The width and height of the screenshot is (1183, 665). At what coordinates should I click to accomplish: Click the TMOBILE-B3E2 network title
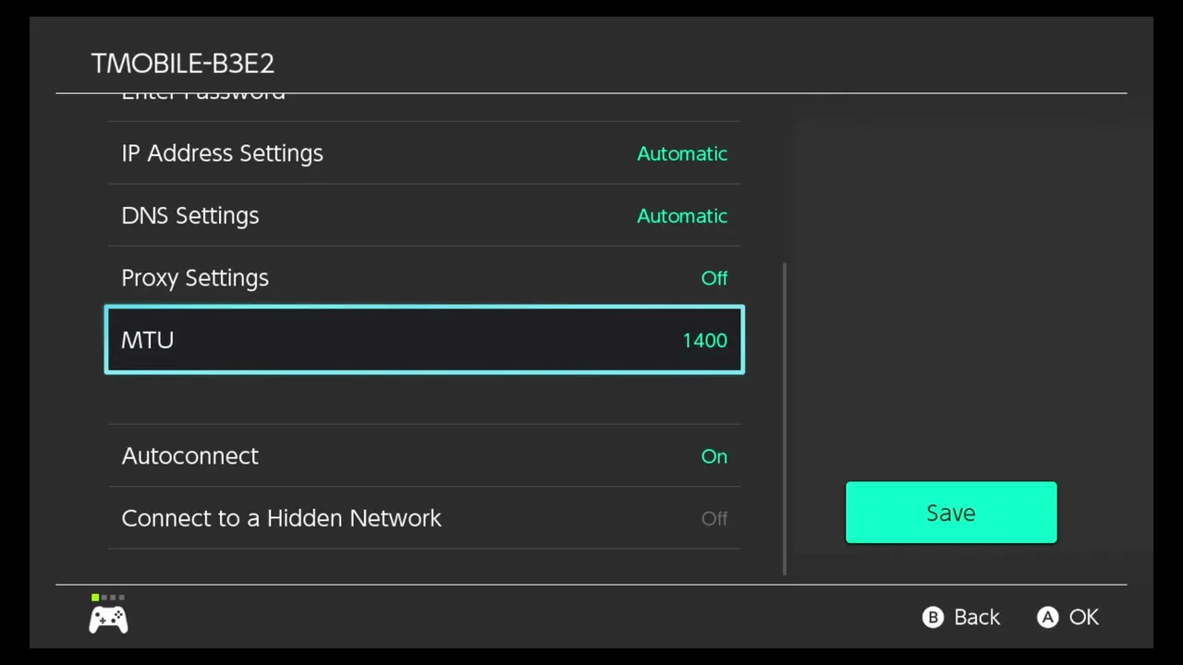pyautogui.click(x=183, y=64)
